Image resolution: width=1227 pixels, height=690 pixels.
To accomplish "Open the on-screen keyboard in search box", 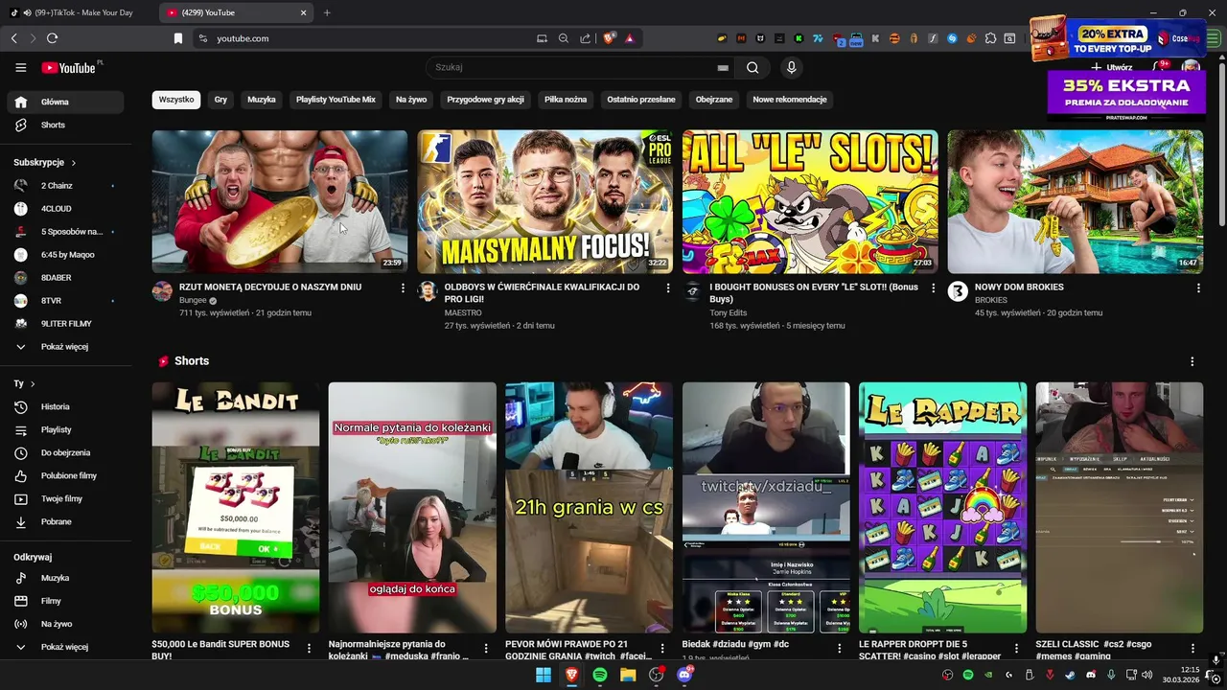I will (723, 68).
